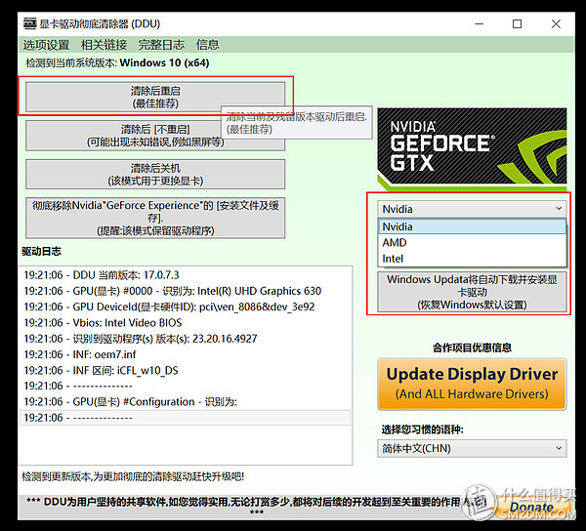Select Intel in the dropdown list
Image resolution: width=586 pixels, height=531 pixels.
[x=472, y=259]
